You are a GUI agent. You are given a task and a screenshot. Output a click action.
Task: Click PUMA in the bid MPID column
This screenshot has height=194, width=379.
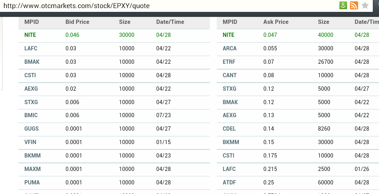[32, 182]
